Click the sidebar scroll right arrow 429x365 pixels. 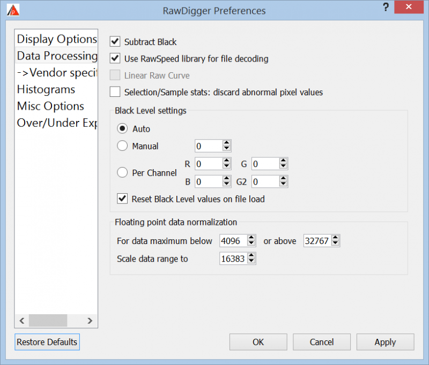pos(90,321)
